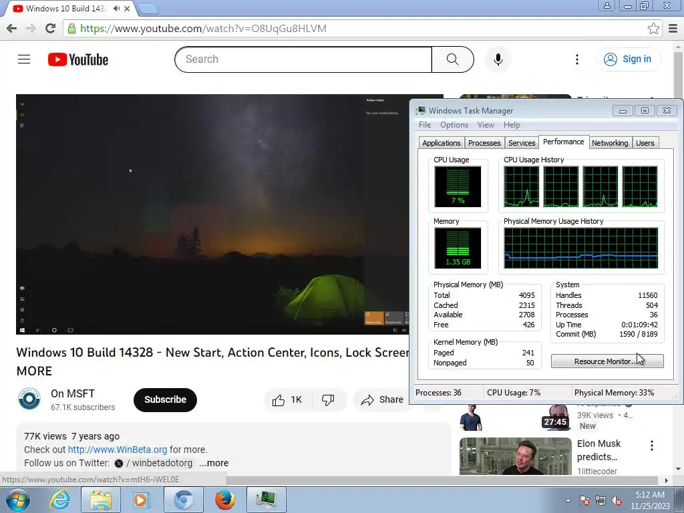Focus the YouTube Search field
The image size is (684, 513).
(x=303, y=59)
